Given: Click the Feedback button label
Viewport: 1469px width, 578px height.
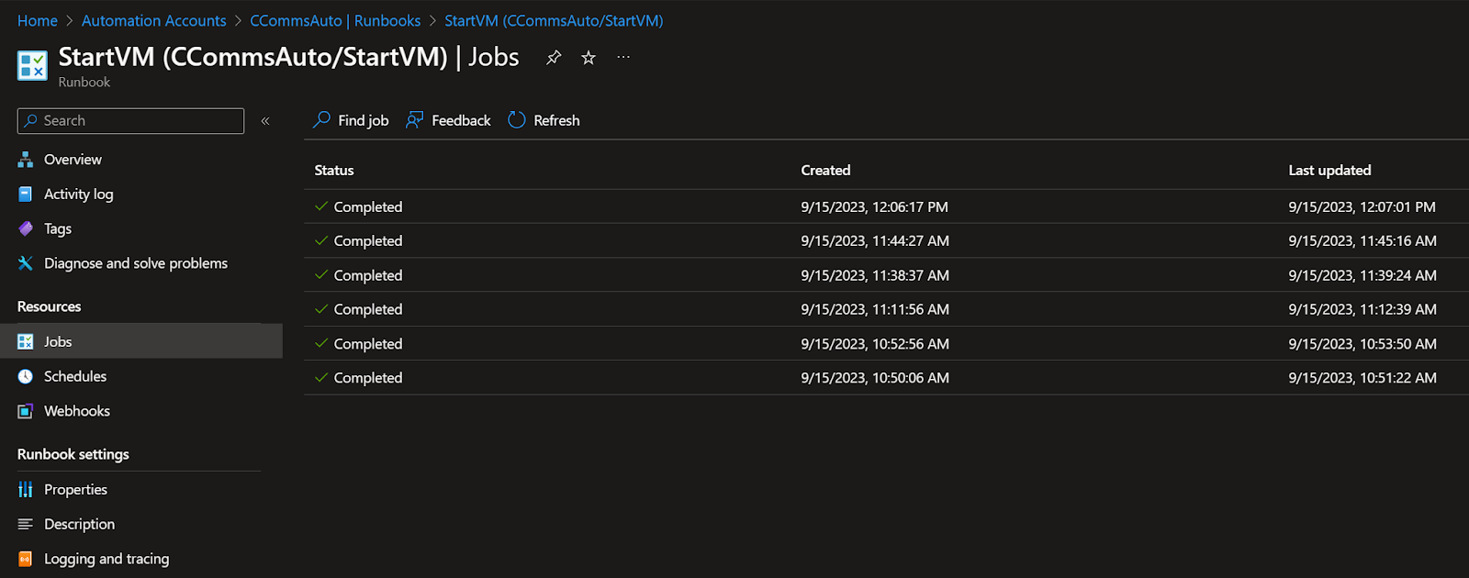Looking at the screenshot, I should 461,121.
